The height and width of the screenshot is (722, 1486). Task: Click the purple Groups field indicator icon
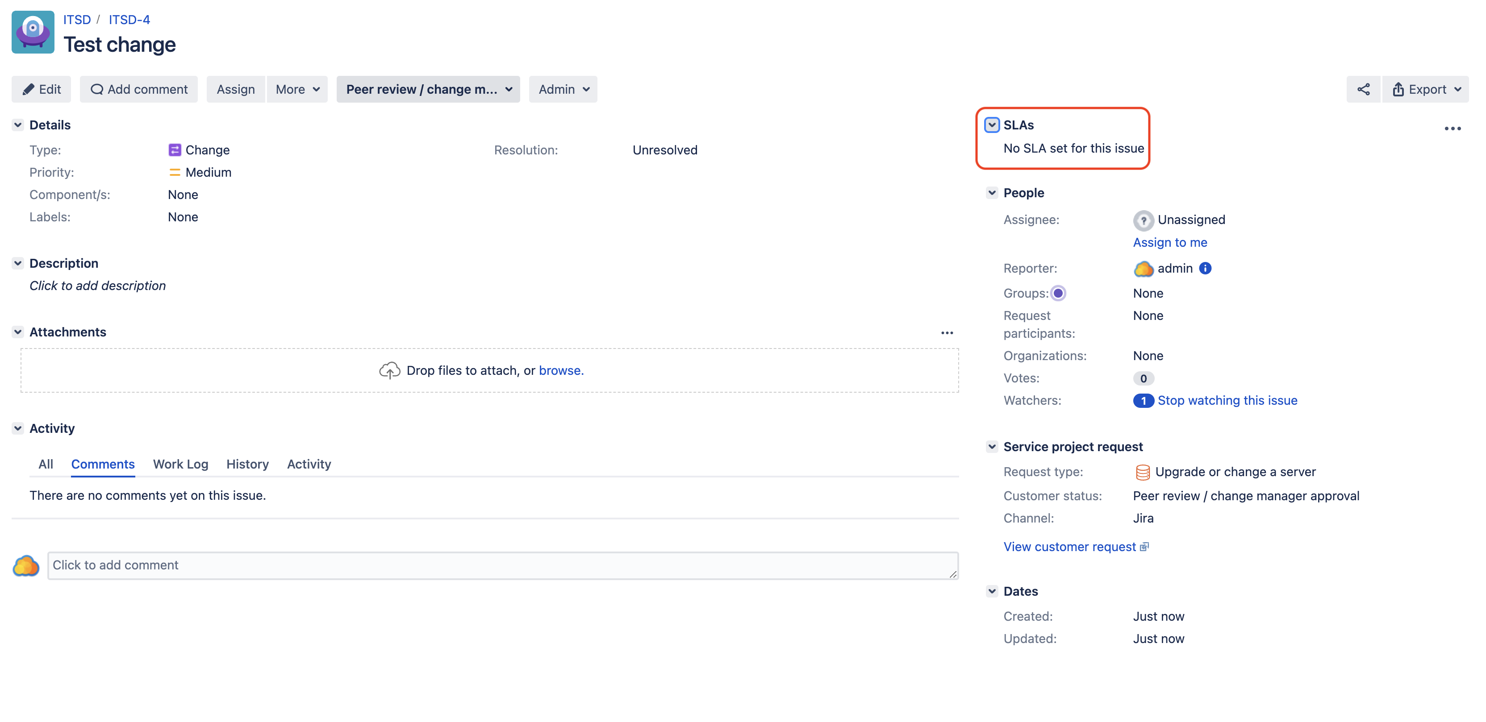1058,294
